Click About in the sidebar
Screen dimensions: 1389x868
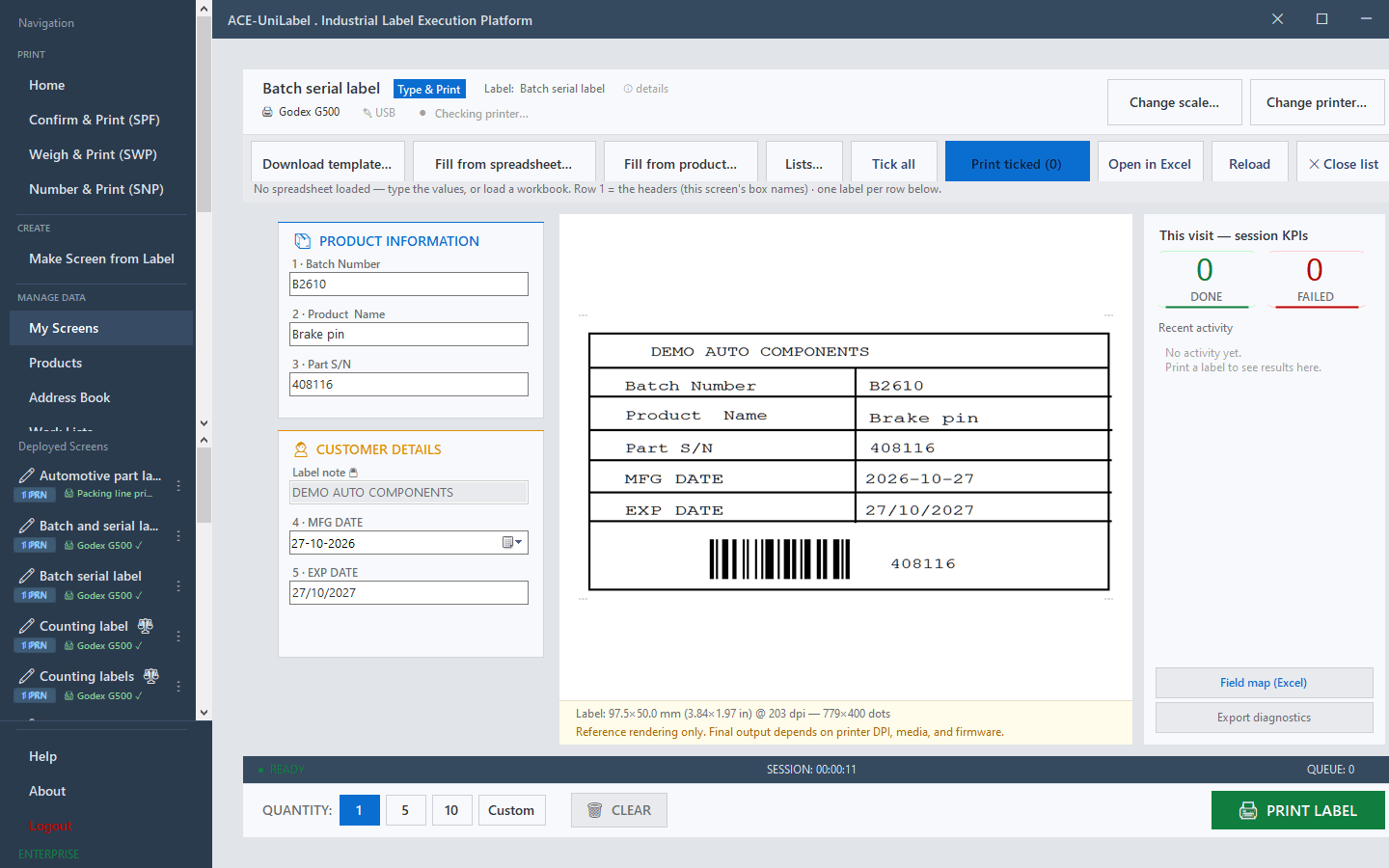47,791
